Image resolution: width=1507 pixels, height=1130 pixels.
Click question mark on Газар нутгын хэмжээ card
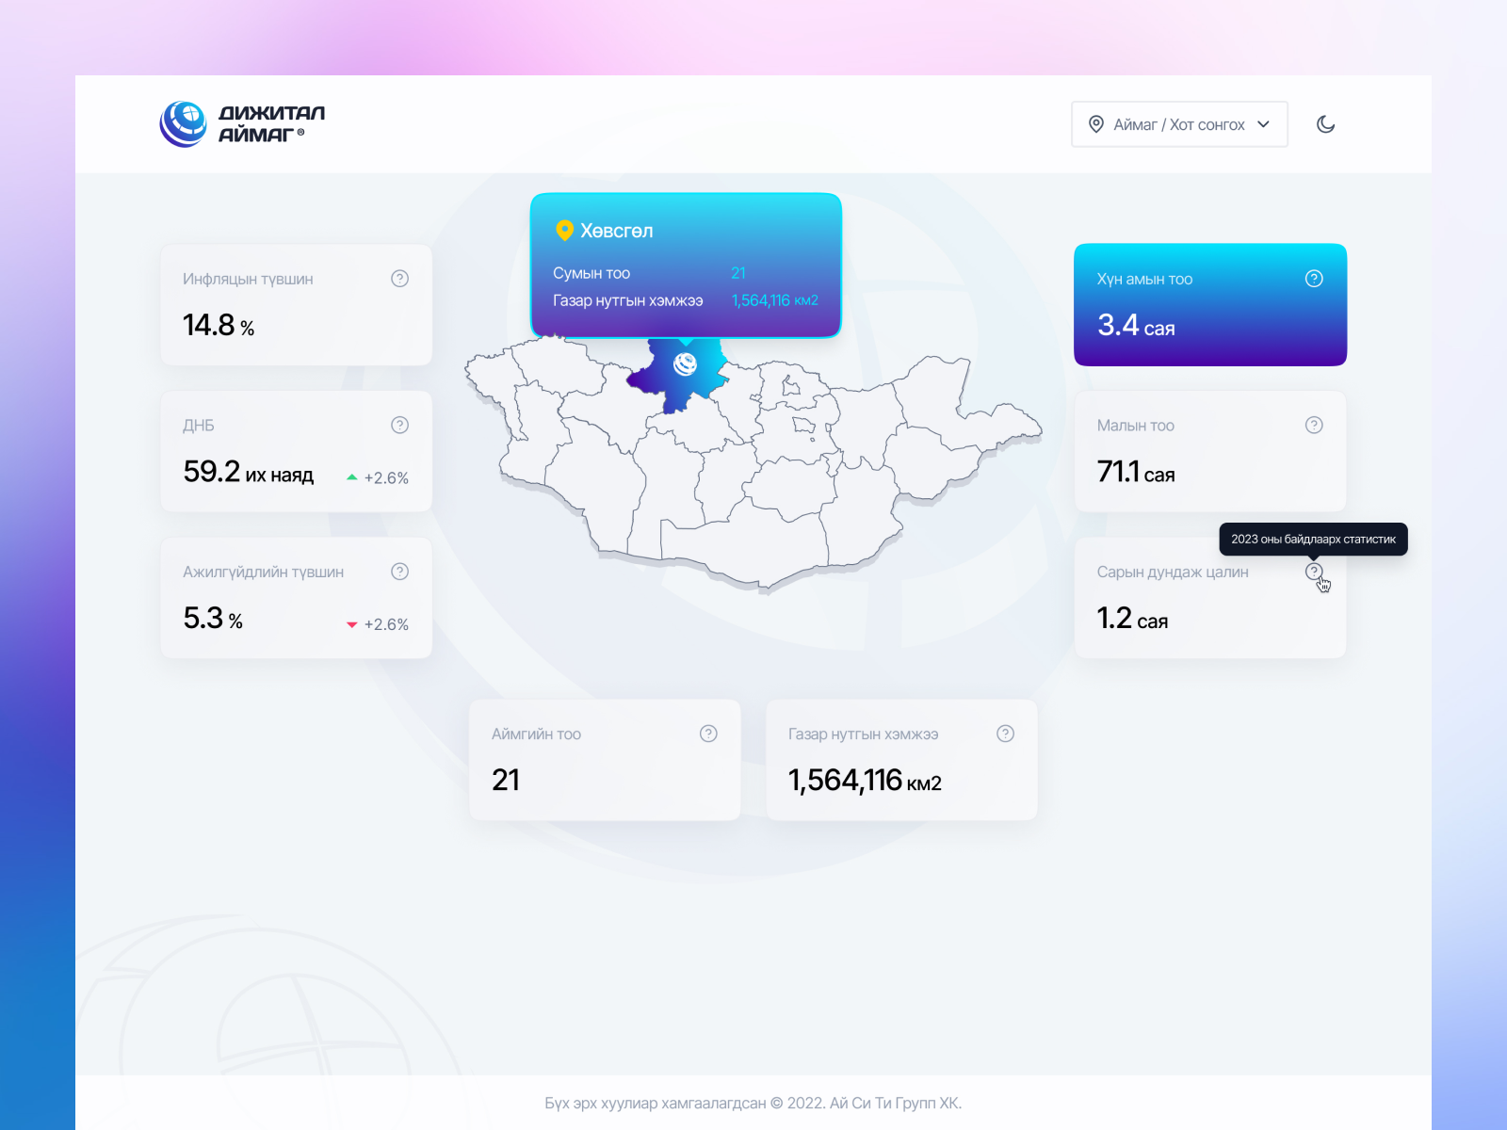click(x=1004, y=734)
